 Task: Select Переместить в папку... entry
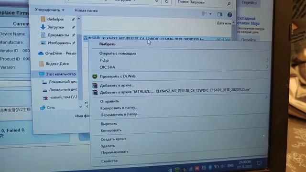point(120,115)
